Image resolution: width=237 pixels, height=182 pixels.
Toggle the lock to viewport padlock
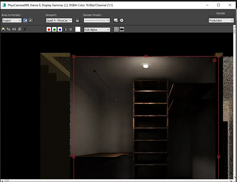click(77, 20)
